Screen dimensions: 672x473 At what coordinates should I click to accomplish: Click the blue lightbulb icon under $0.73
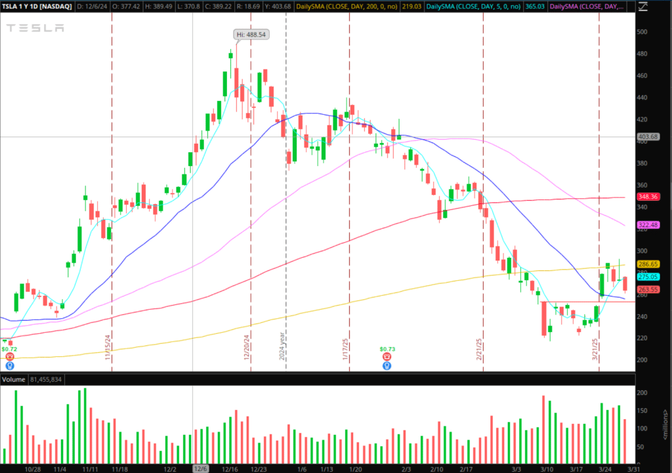tap(387, 365)
